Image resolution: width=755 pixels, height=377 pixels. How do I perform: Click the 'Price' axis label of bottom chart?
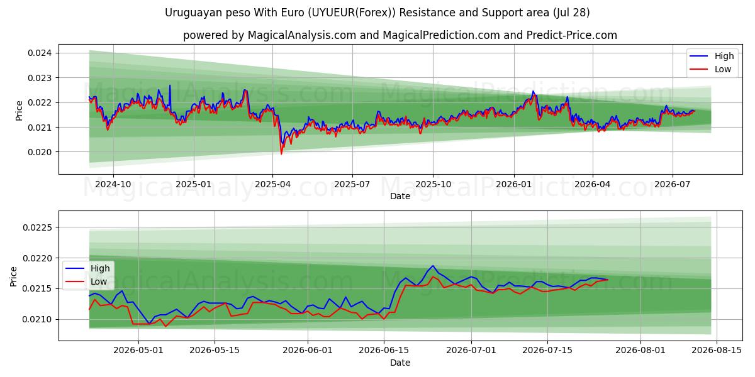[x=14, y=276]
